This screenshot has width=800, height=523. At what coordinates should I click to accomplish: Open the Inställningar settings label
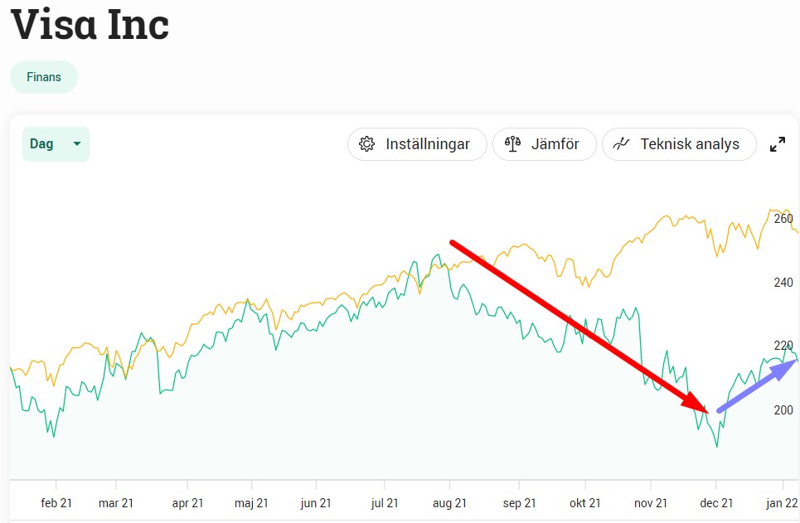(428, 144)
